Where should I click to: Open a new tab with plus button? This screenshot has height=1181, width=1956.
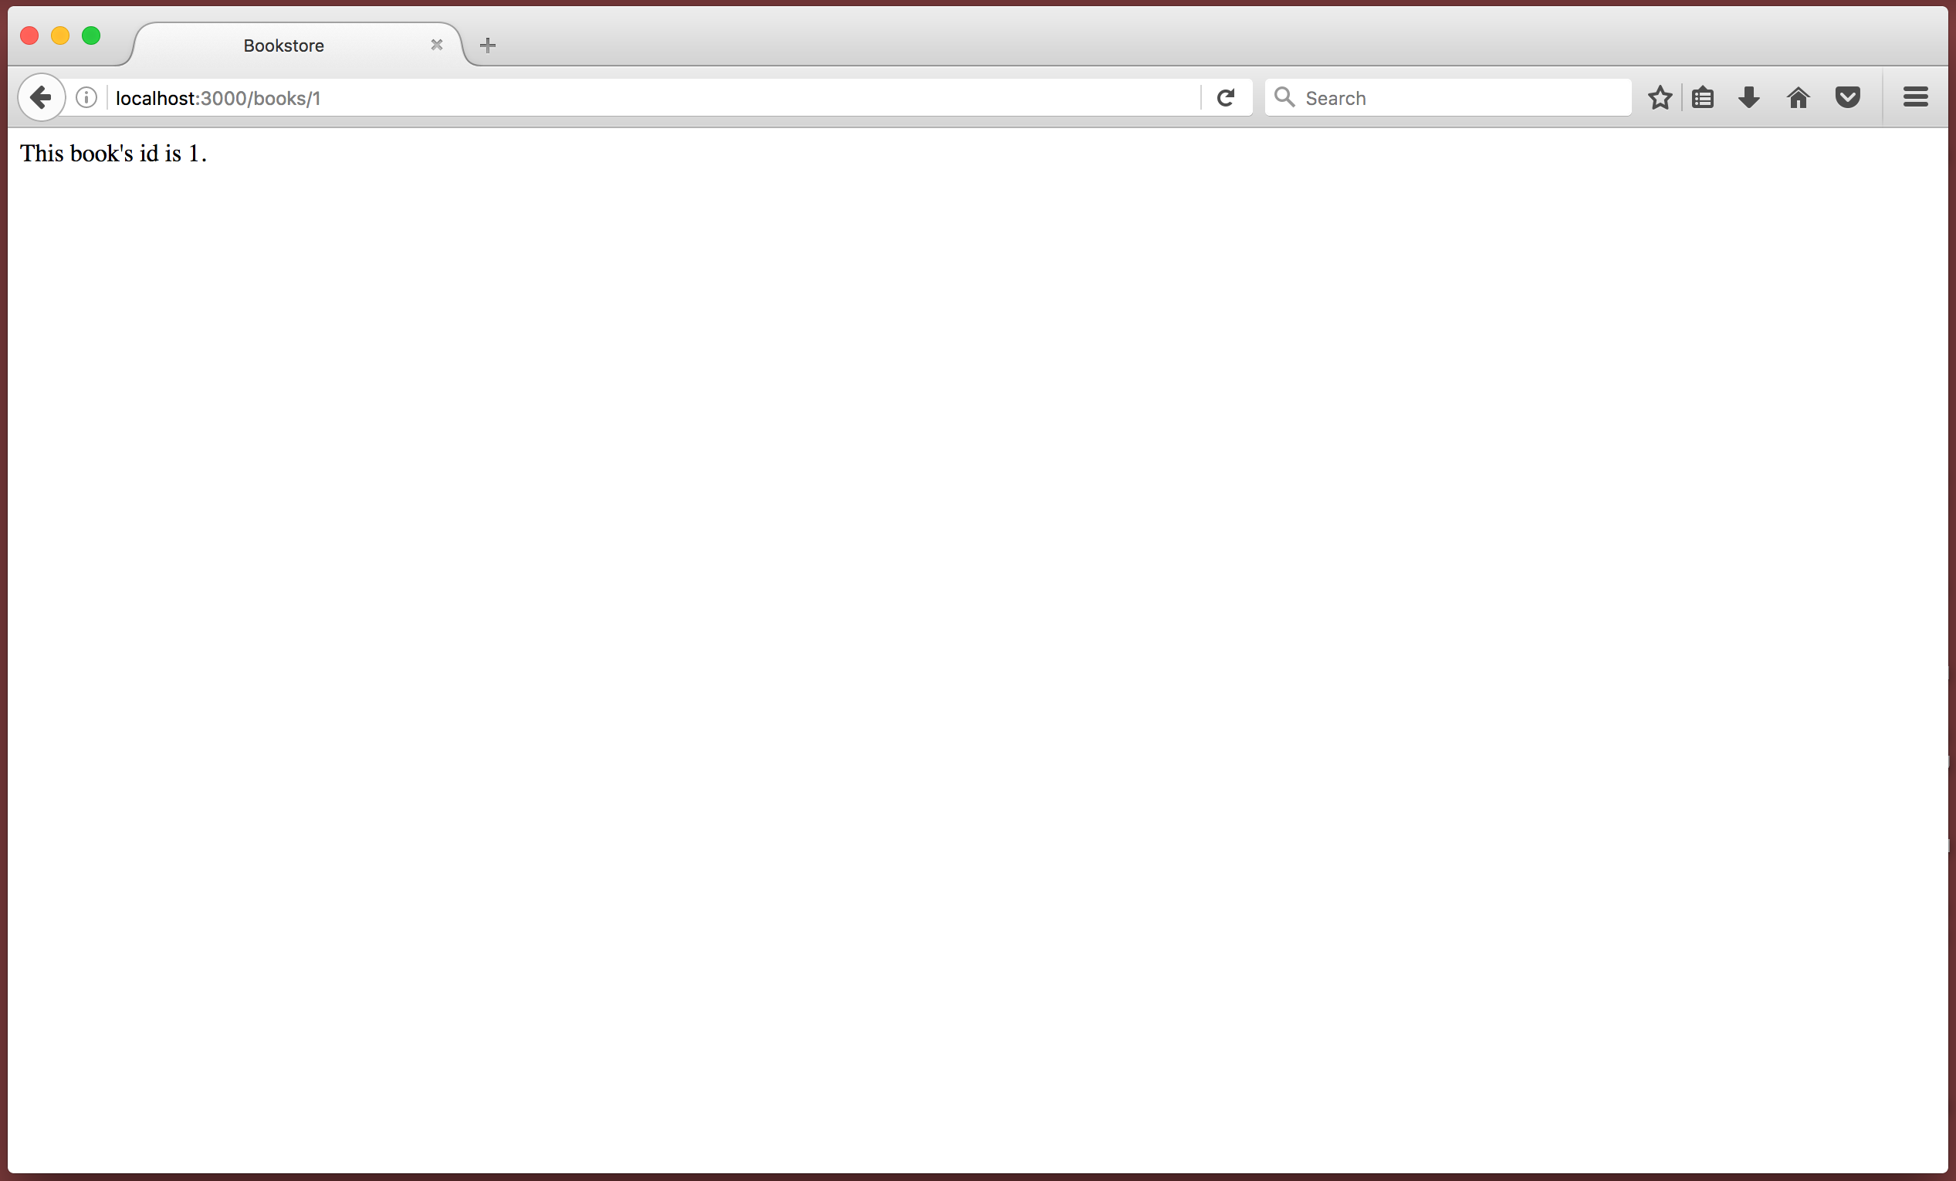[x=488, y=43]
